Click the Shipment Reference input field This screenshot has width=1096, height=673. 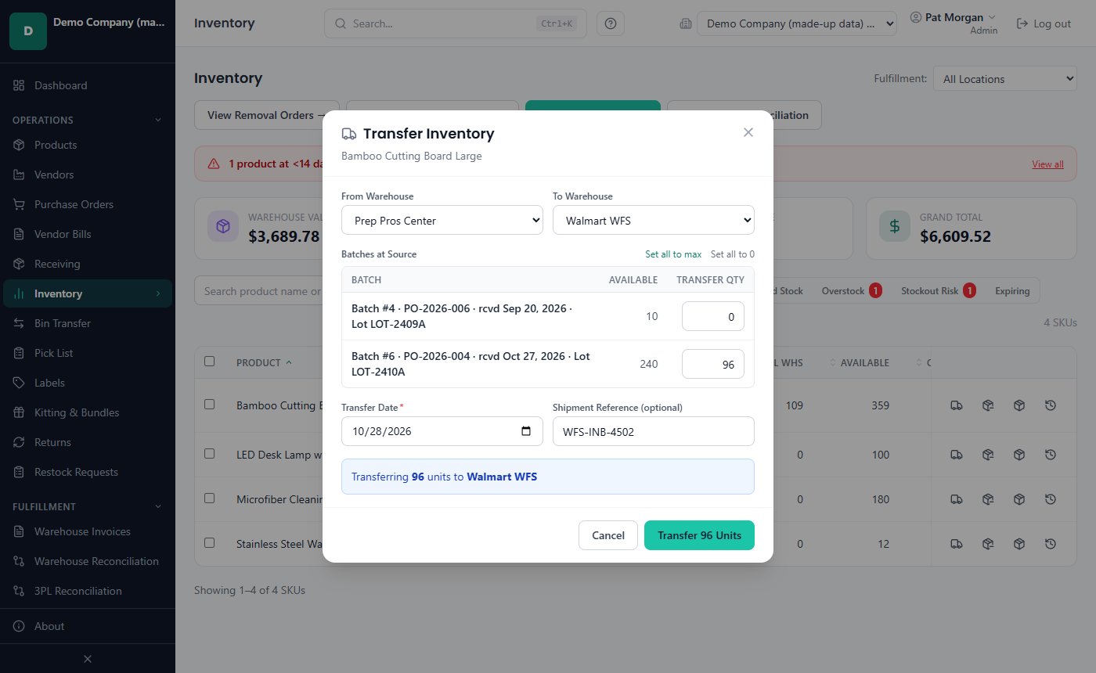click(x=654, y=431)
